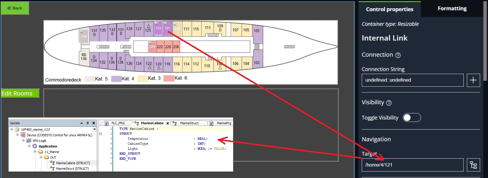This screenshot has height=178, width=488.
Task: Click the Connection help question mark icon
Action: tap(398, 55)
